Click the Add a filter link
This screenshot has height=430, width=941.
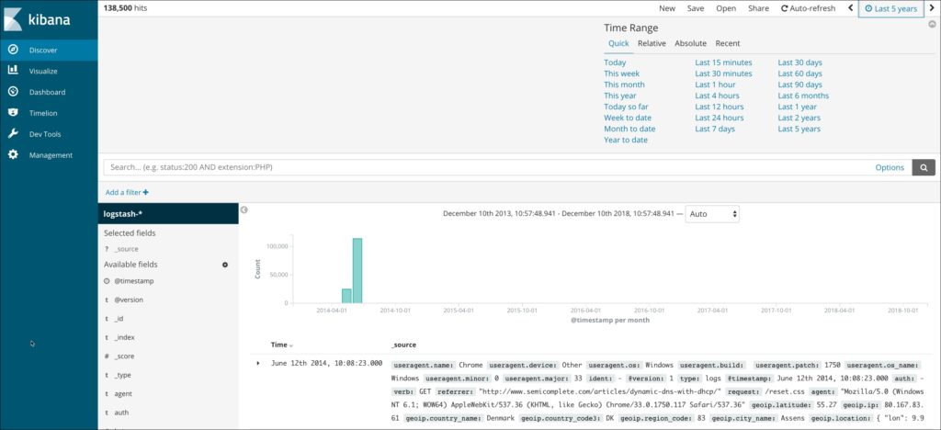coord(127,193)
